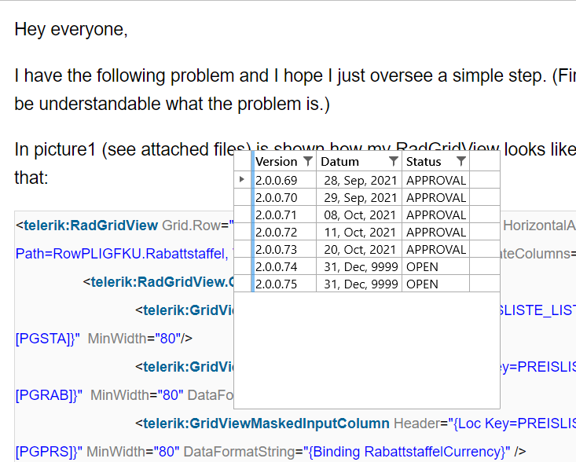Sort by the Datum column header
This screenshot has width=576, height=462.
340,161
